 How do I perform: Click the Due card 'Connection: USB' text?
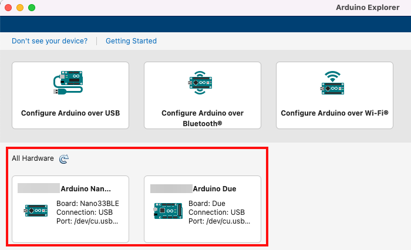217,212
